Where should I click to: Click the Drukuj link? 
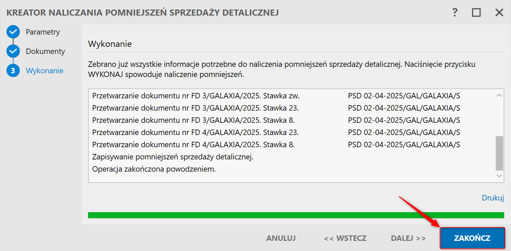(x=493, y=198)
